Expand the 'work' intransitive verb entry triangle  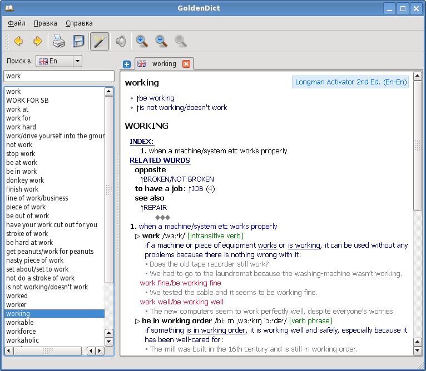pyautogui.click(x=137, y=236)
